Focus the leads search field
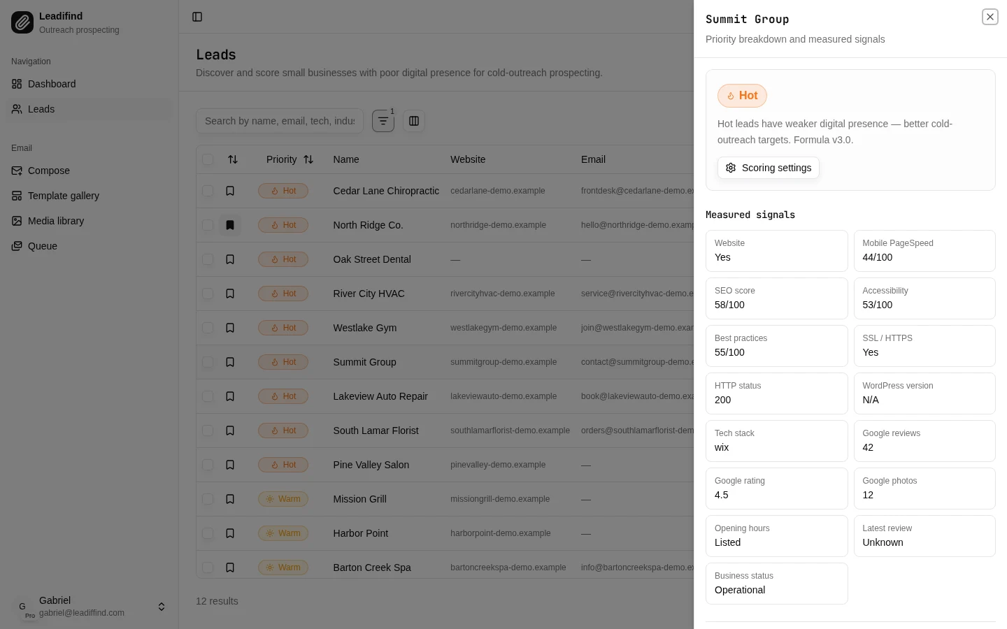Screen dimensions: 1007x629 [280, 121]
